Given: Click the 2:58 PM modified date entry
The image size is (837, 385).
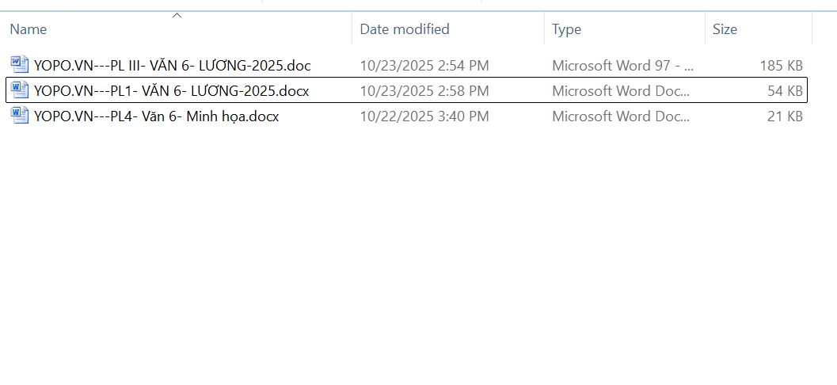Looking at the screenshot, I should [x=424, y=91].
